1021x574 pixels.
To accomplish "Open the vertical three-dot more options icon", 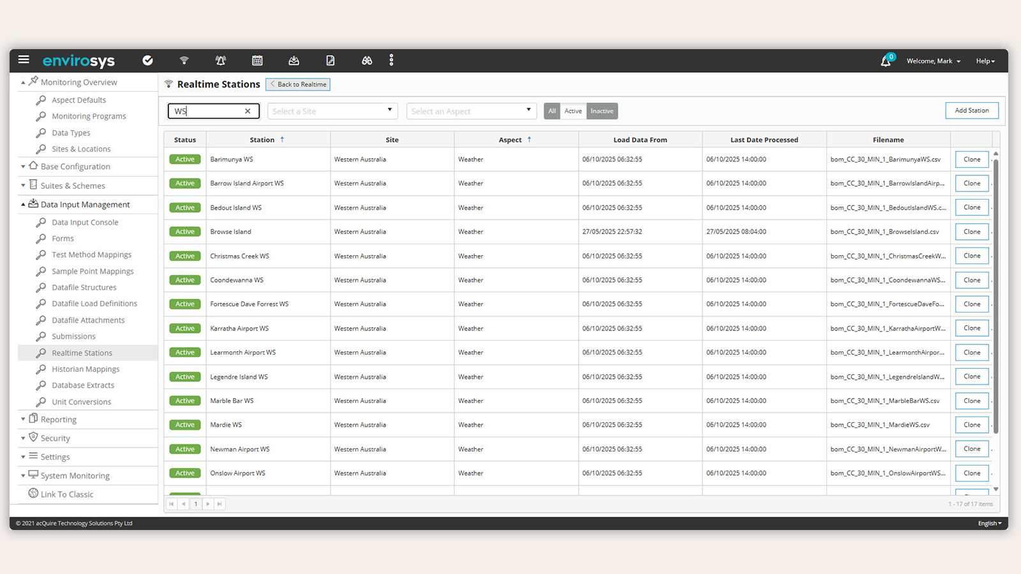I will pos(391,61).
